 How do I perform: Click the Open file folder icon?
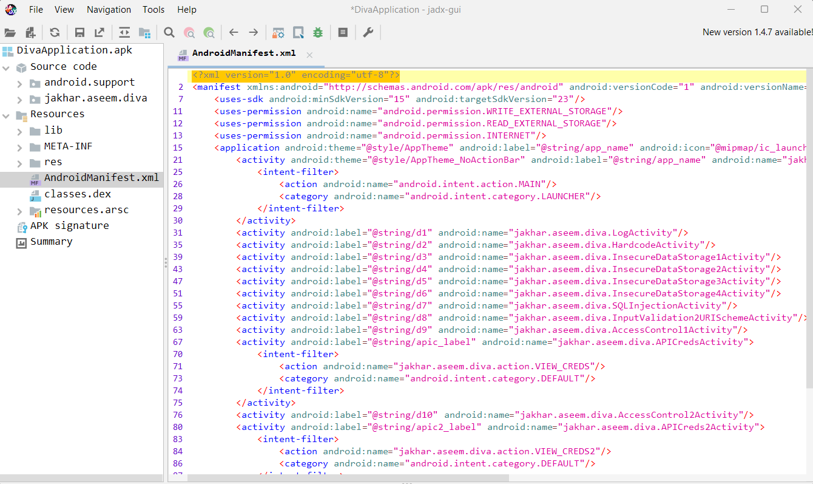10,32
